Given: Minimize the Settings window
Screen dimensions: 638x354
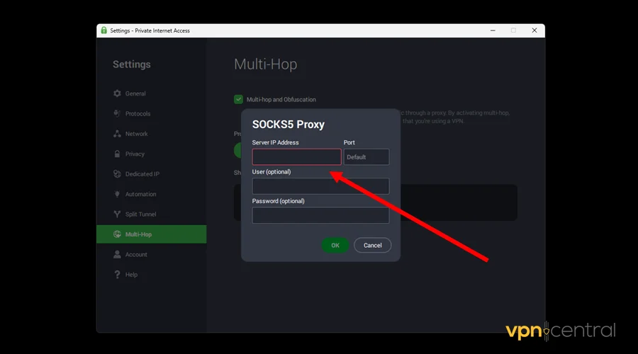Looking at the screenshot, I should pyautogui.click(x=493, y=30).
